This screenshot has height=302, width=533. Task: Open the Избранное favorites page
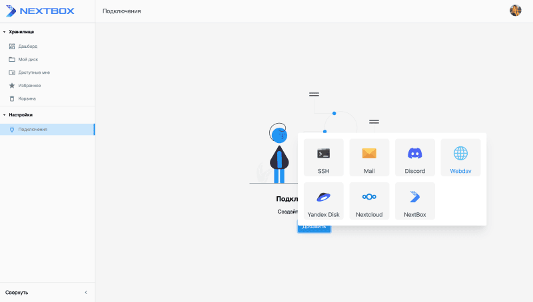point(29,85)
